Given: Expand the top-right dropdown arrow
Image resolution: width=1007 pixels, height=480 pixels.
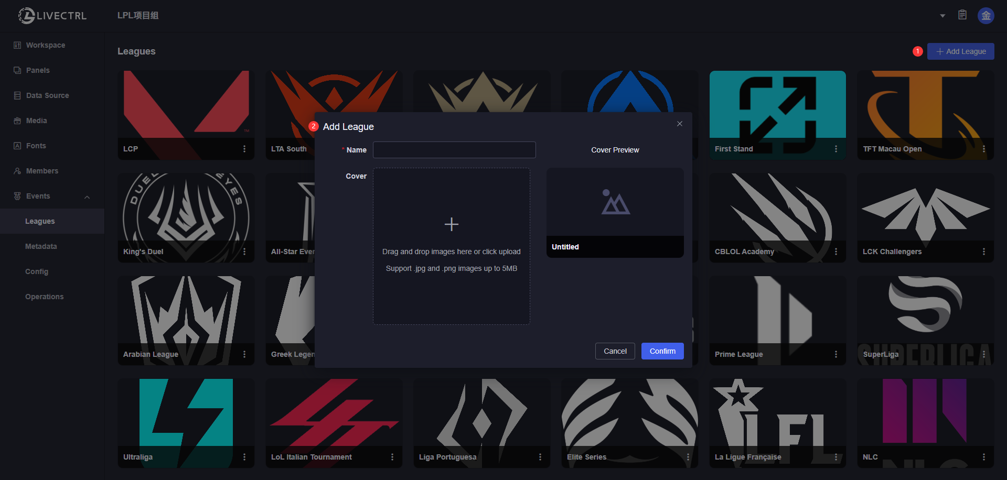Looking at the screenshot, I should pyautogui.click(x=942, y=16).
